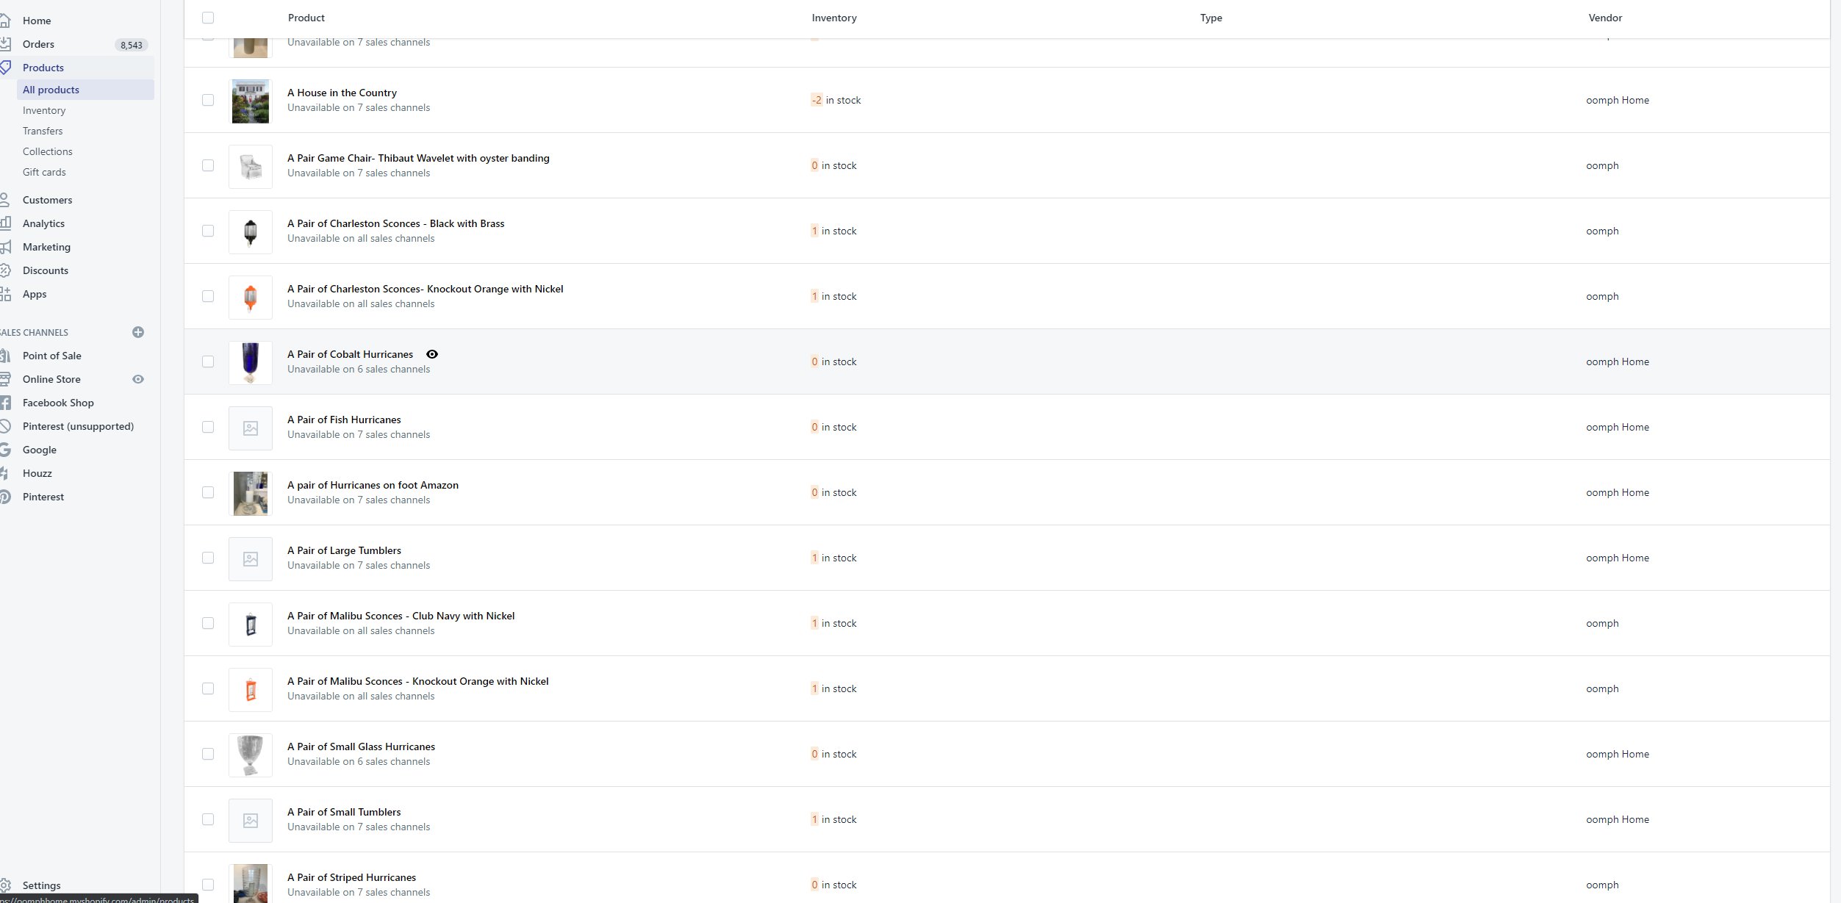The height and width of the screenshot is (903, 1841).
Task: Click the Point of Sale bag icon
Action: coord(4,356)
